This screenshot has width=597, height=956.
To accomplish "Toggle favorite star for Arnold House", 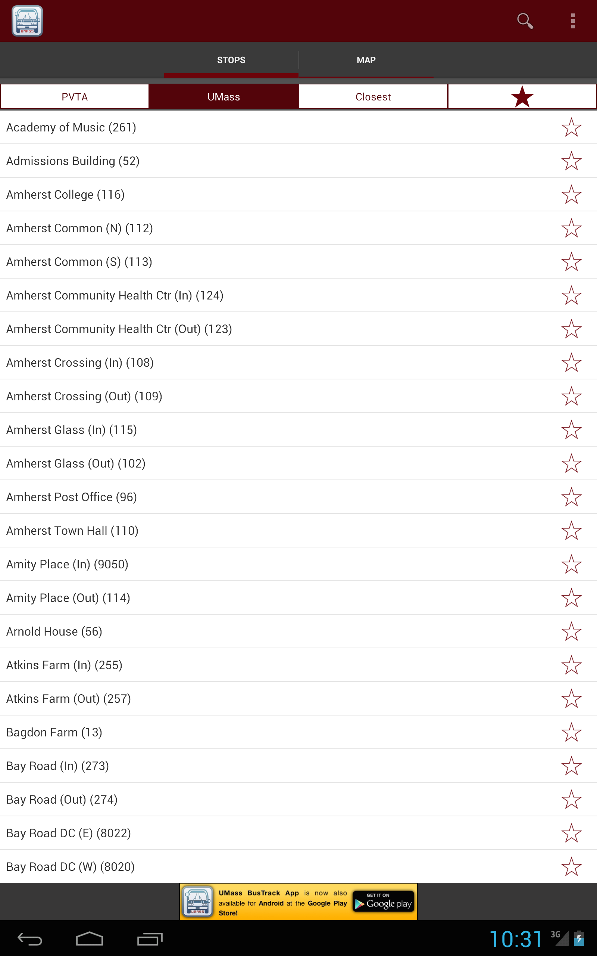I will [571, 631].
